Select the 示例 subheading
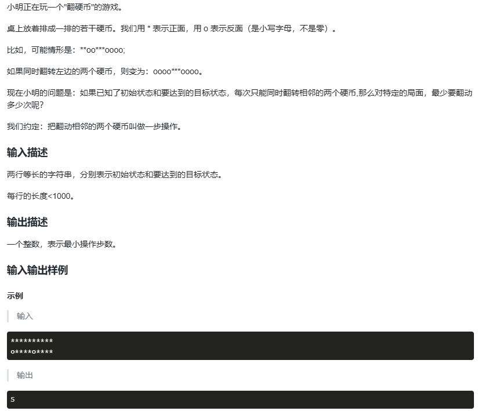 pyautogui.click(x=15, y=296)
